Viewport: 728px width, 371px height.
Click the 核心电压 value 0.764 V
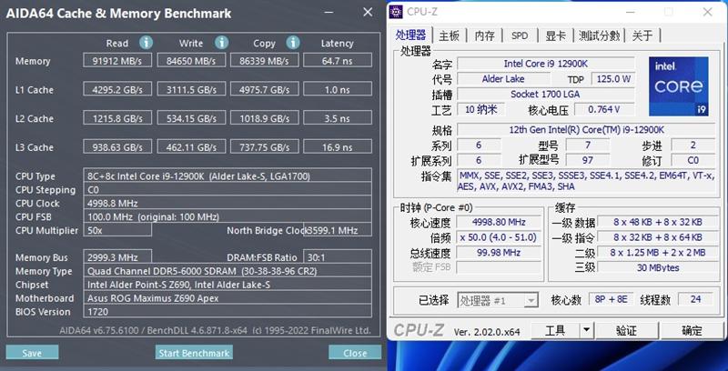tap(604, 109)
